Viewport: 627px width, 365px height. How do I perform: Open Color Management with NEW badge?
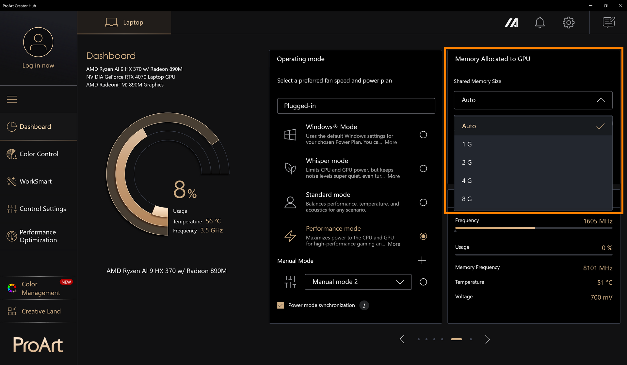point(39,288)
